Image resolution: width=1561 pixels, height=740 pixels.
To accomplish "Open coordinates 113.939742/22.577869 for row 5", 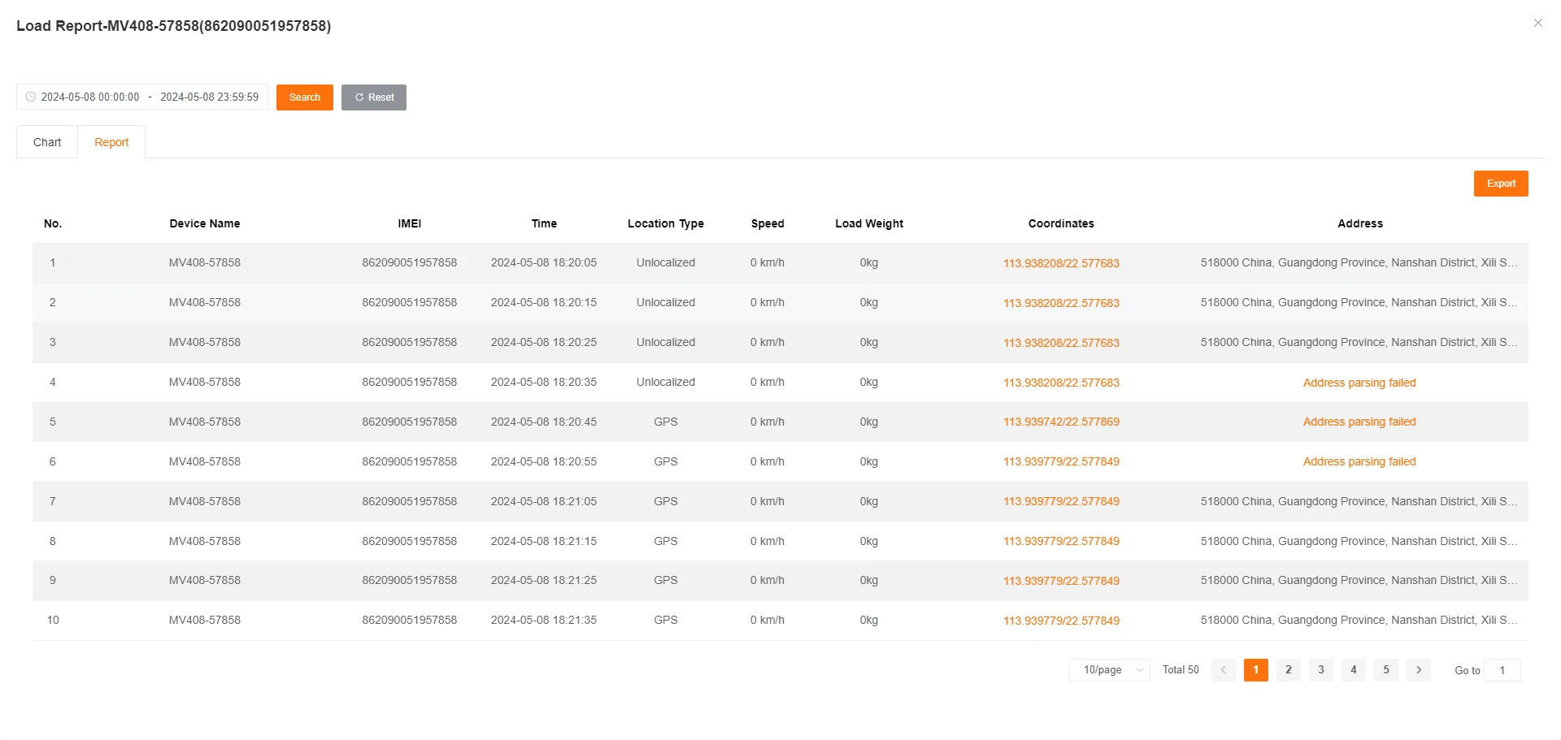I will (x=1061, y=422).
